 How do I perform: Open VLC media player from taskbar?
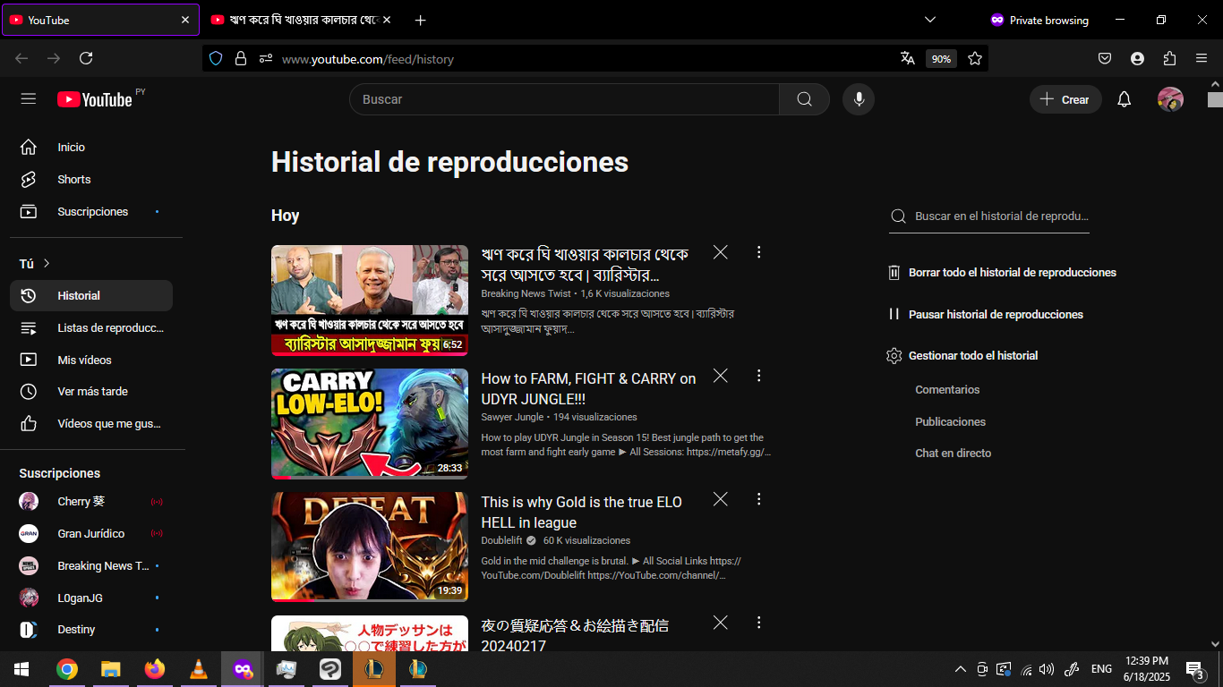[x=199, y=669]
